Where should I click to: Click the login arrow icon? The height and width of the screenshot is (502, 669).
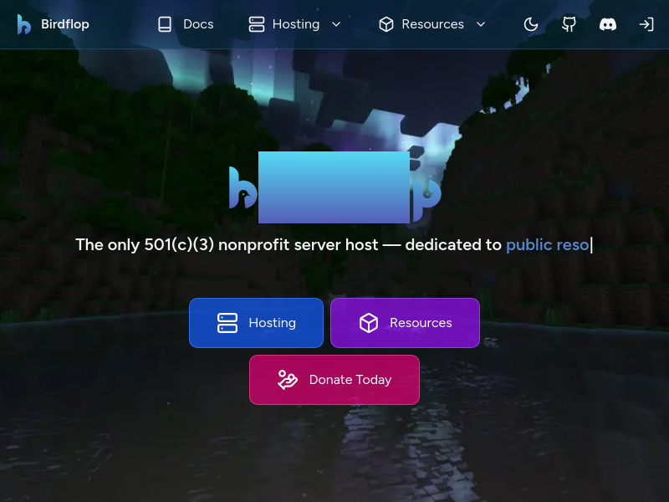646,24
